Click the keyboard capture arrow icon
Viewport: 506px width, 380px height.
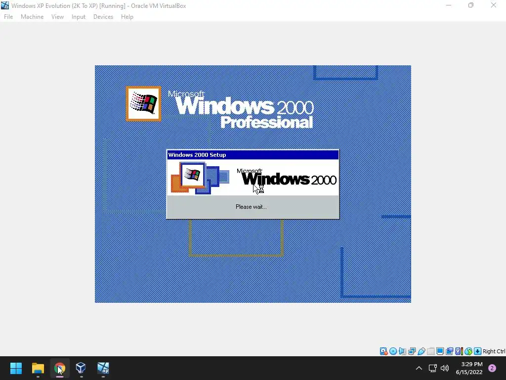(x=478, y=351)
